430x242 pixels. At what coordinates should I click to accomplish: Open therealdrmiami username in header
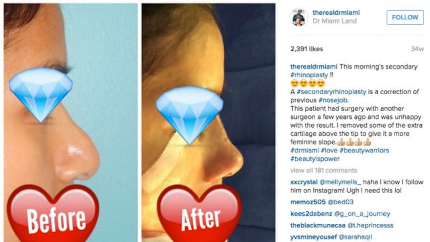coord(336,13)
